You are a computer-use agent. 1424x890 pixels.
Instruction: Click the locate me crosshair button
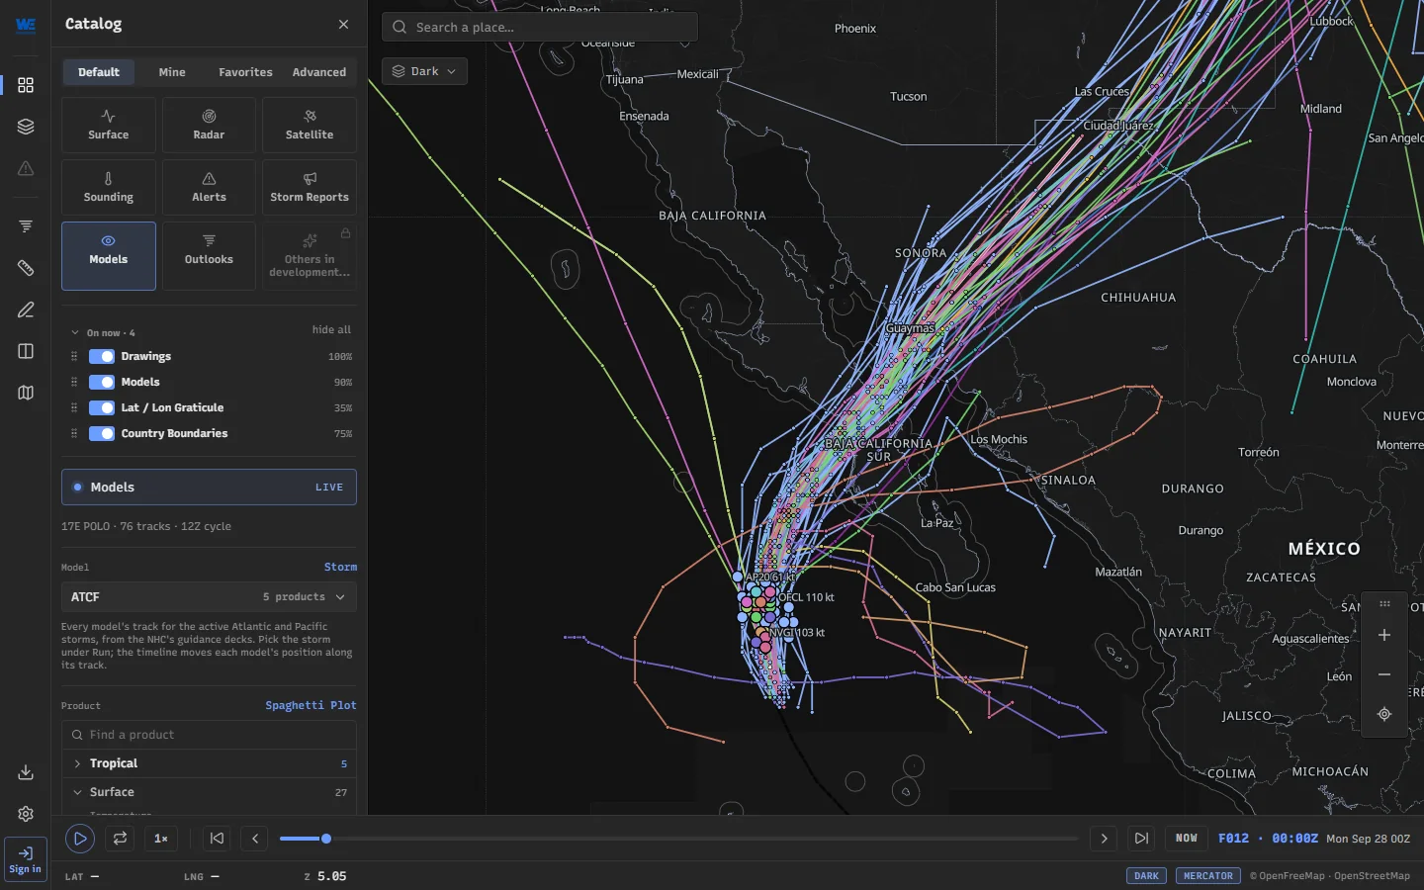[x=1384, y=714]
